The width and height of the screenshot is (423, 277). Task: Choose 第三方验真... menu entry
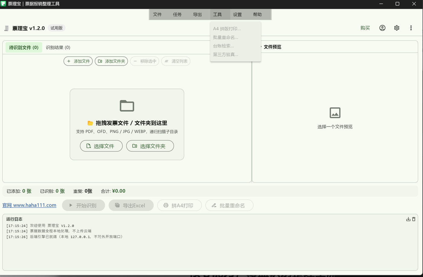(x=236, y=54)
